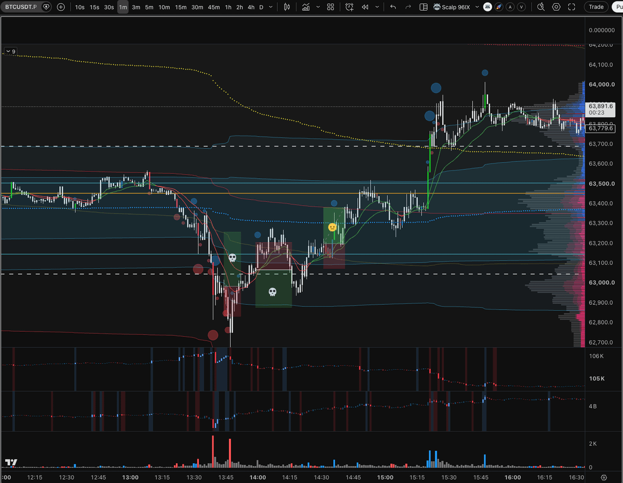The height and width of the screenshot is (483, 623).
Task: Click the neutral face emoji marker
Action: 332,227
